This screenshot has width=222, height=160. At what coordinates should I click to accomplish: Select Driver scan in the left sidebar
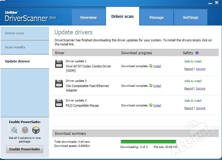pyautogui.click(x=14, y=33)
